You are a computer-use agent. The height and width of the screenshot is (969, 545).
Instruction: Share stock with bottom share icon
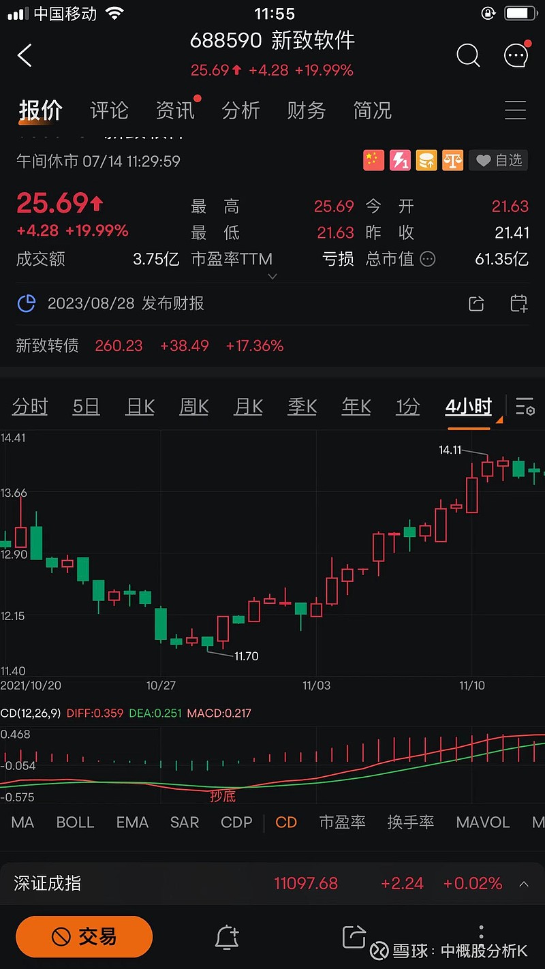click(x=354, y=937)
